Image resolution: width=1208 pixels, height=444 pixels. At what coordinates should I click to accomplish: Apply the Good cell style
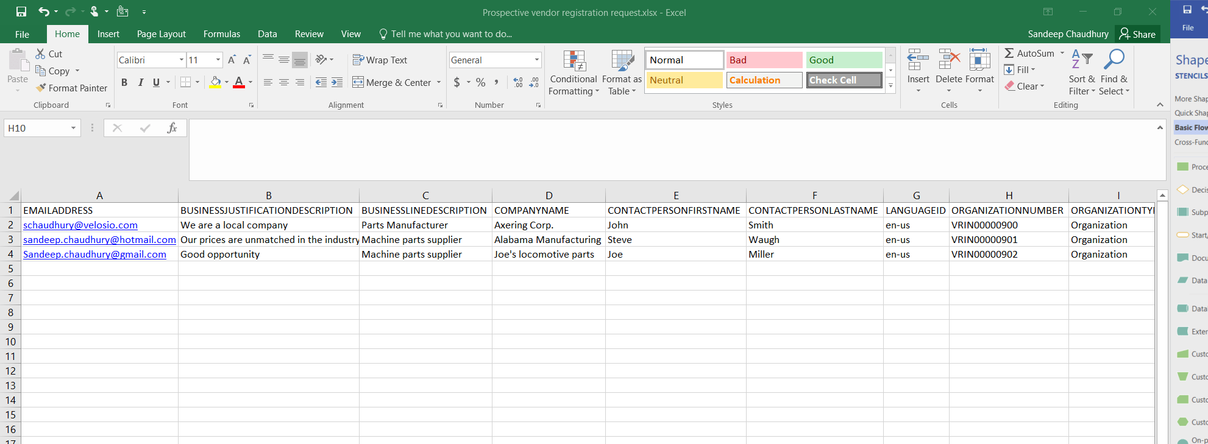844,60
